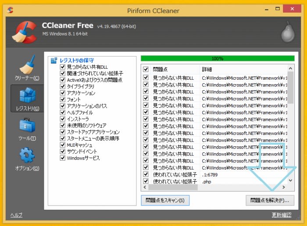Click the title bar CCleaner app icon

(x=10, y=9)
